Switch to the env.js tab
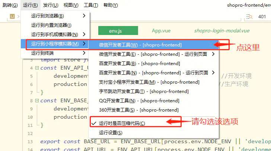 (118, 30)
